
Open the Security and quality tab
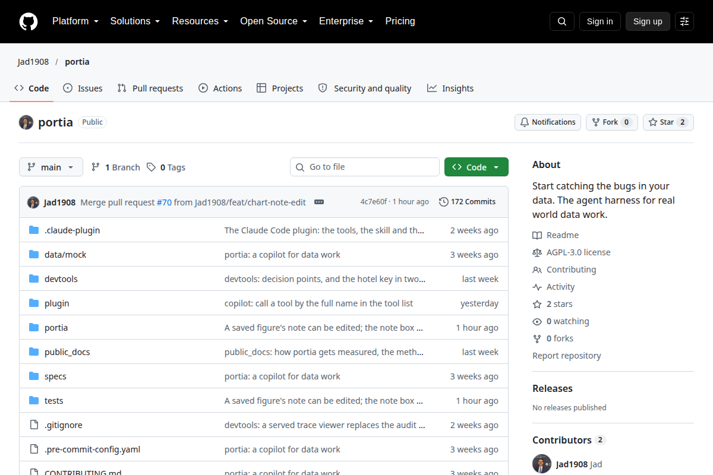(x=365, y=88)
